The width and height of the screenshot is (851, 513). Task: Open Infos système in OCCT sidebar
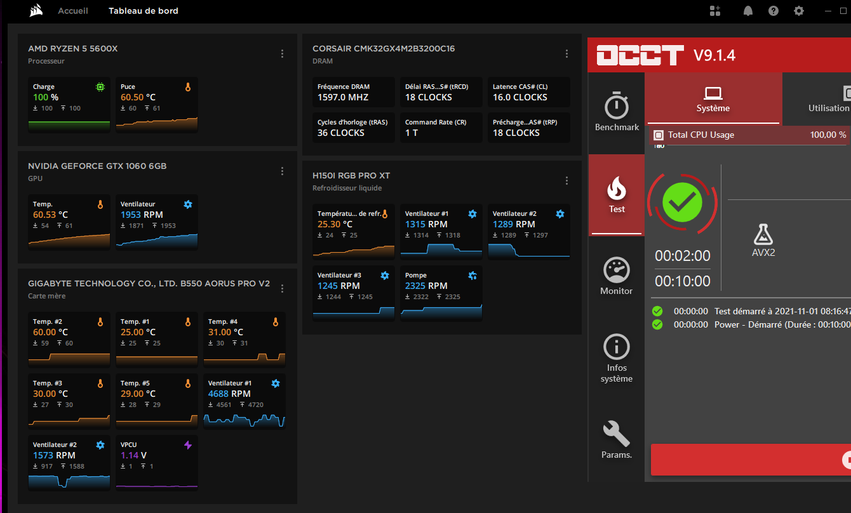pos(617,359)
